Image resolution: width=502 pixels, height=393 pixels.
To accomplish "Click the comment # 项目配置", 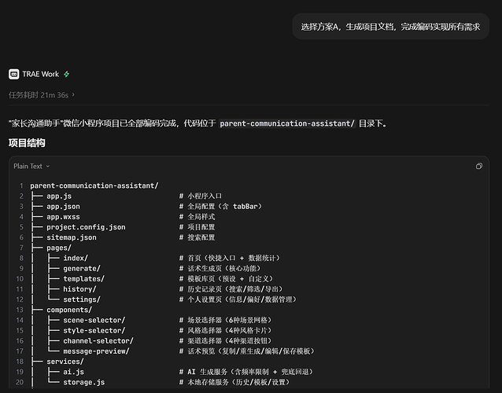I will point(197,227).
